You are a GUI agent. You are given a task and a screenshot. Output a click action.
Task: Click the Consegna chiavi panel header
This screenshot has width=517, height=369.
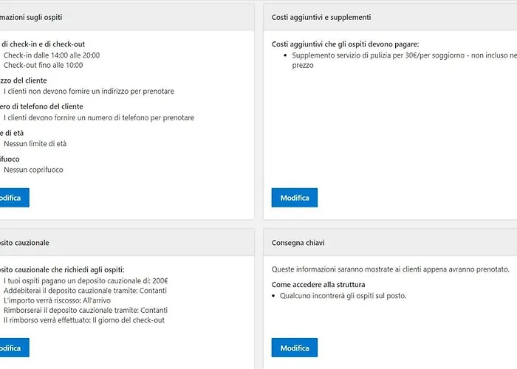pyautogui.click(x=298, y=242)
